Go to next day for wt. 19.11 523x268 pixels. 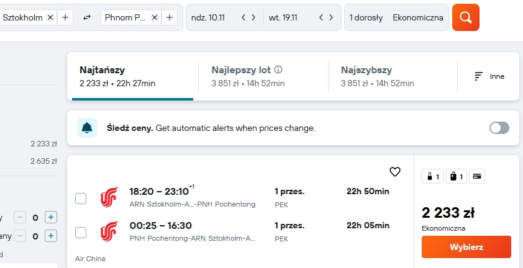pos(331,17)
